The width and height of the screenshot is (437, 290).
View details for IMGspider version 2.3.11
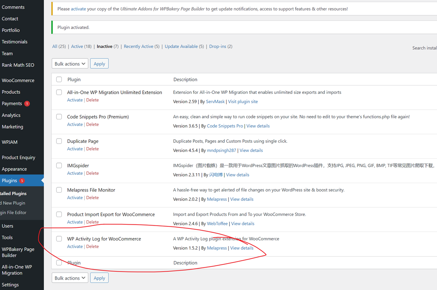238,175
